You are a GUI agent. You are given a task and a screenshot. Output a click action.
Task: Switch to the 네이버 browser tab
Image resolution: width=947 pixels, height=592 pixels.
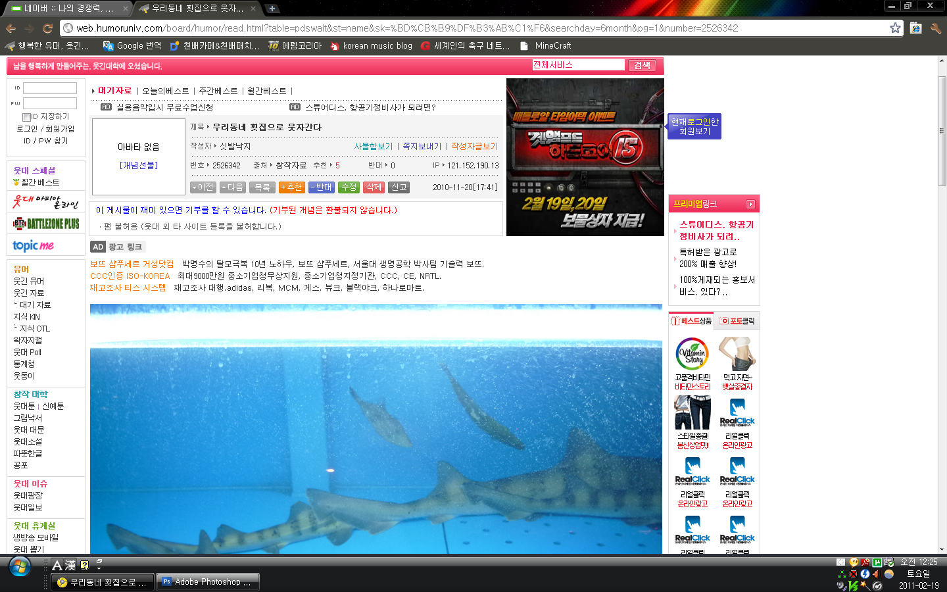tap(66, 9)
